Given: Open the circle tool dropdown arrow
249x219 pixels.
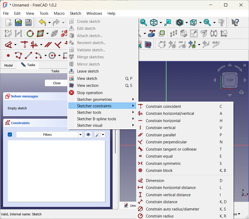Looking at the screenshot, I should pyautogui.click(x=59, y=56).
